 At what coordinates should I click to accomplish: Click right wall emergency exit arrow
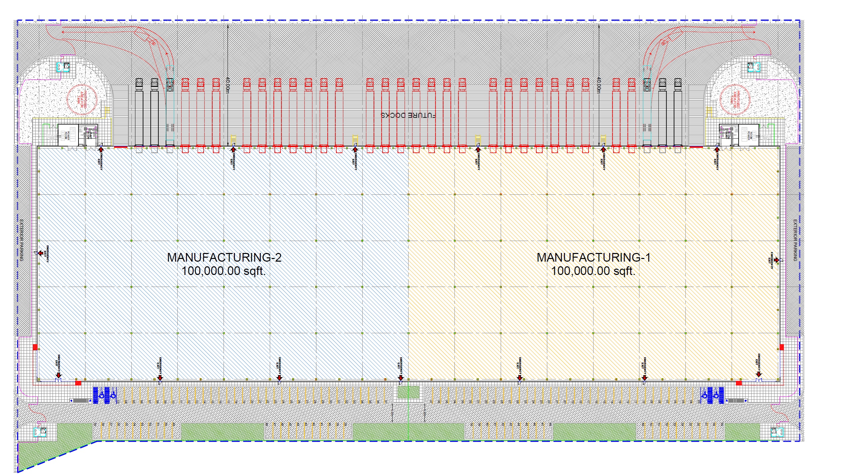click(776, 260)
